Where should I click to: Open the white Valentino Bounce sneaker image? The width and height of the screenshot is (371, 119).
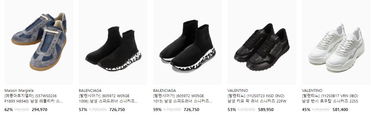336,42
